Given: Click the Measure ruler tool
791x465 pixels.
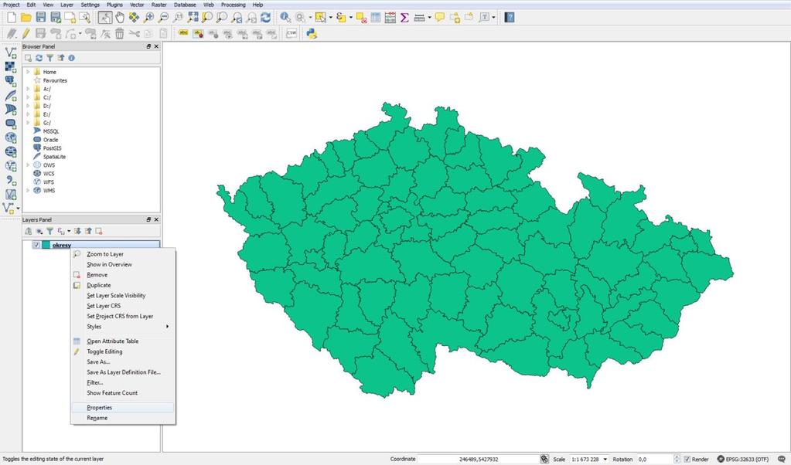Looking at the screenshot, I should [419, 18].
